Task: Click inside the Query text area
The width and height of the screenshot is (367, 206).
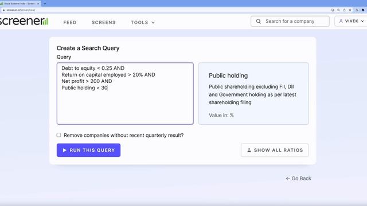Action: click(x=125, y=93)
